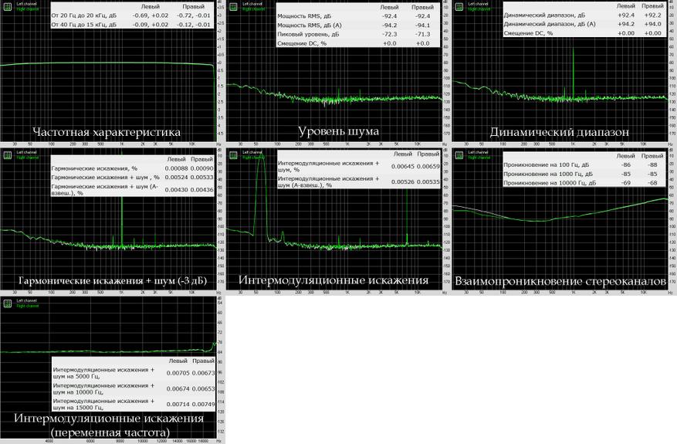This screenshot has height=444, width=677.
Task: Select 'Left channel' legend in Динамический диапазон graph
Action: [x=479, y=4]
